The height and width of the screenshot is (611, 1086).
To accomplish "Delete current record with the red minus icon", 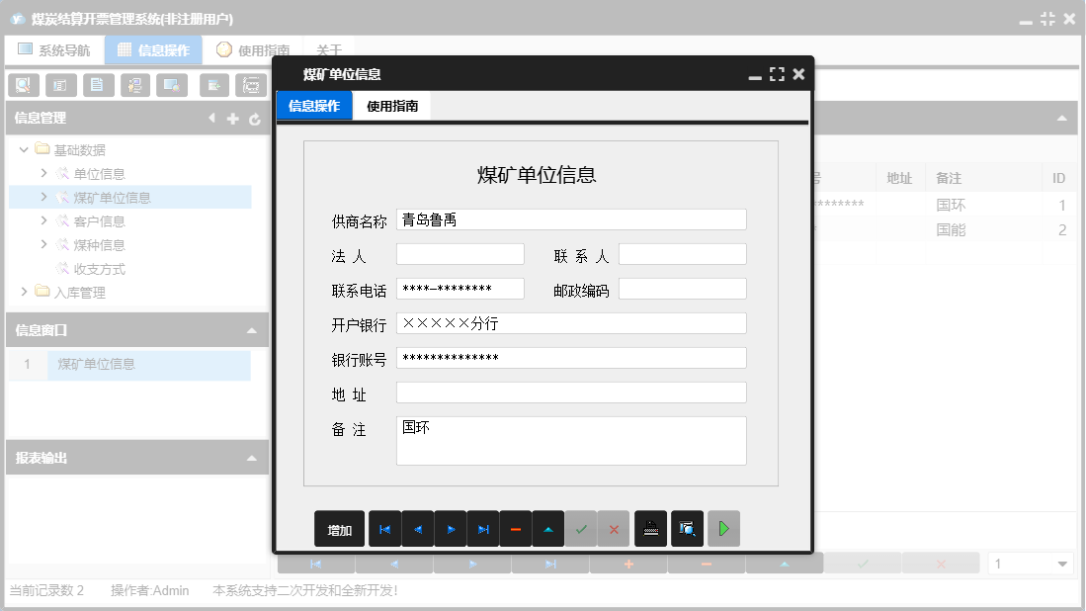I will point(515,528).
